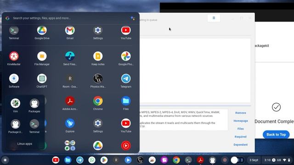Activate Google Assistant icon in search bar
This screenshot has height=165, width=294.
coord(133,18)
